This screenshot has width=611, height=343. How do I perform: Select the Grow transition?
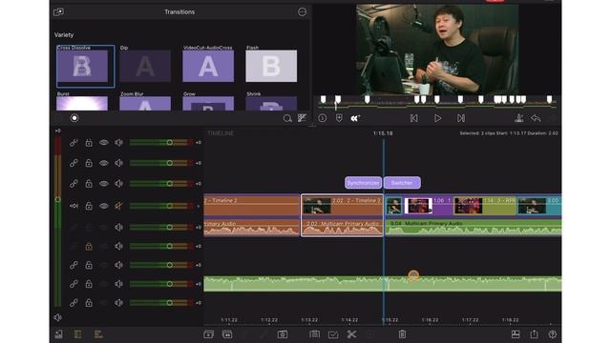point(208,102)
